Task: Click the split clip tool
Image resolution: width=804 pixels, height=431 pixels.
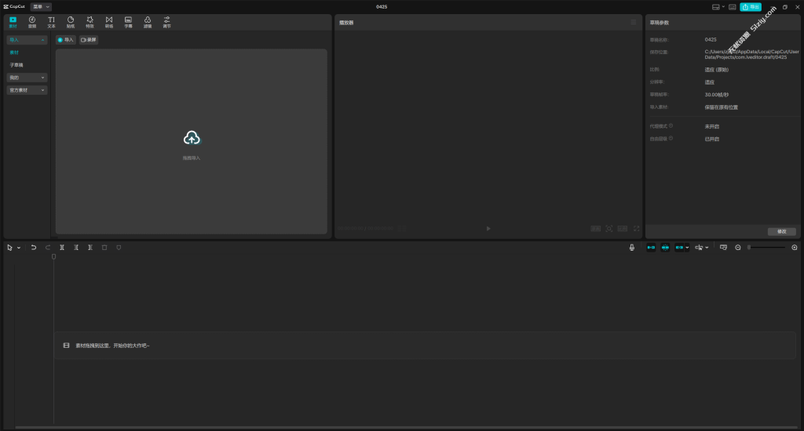Action: 62,248
